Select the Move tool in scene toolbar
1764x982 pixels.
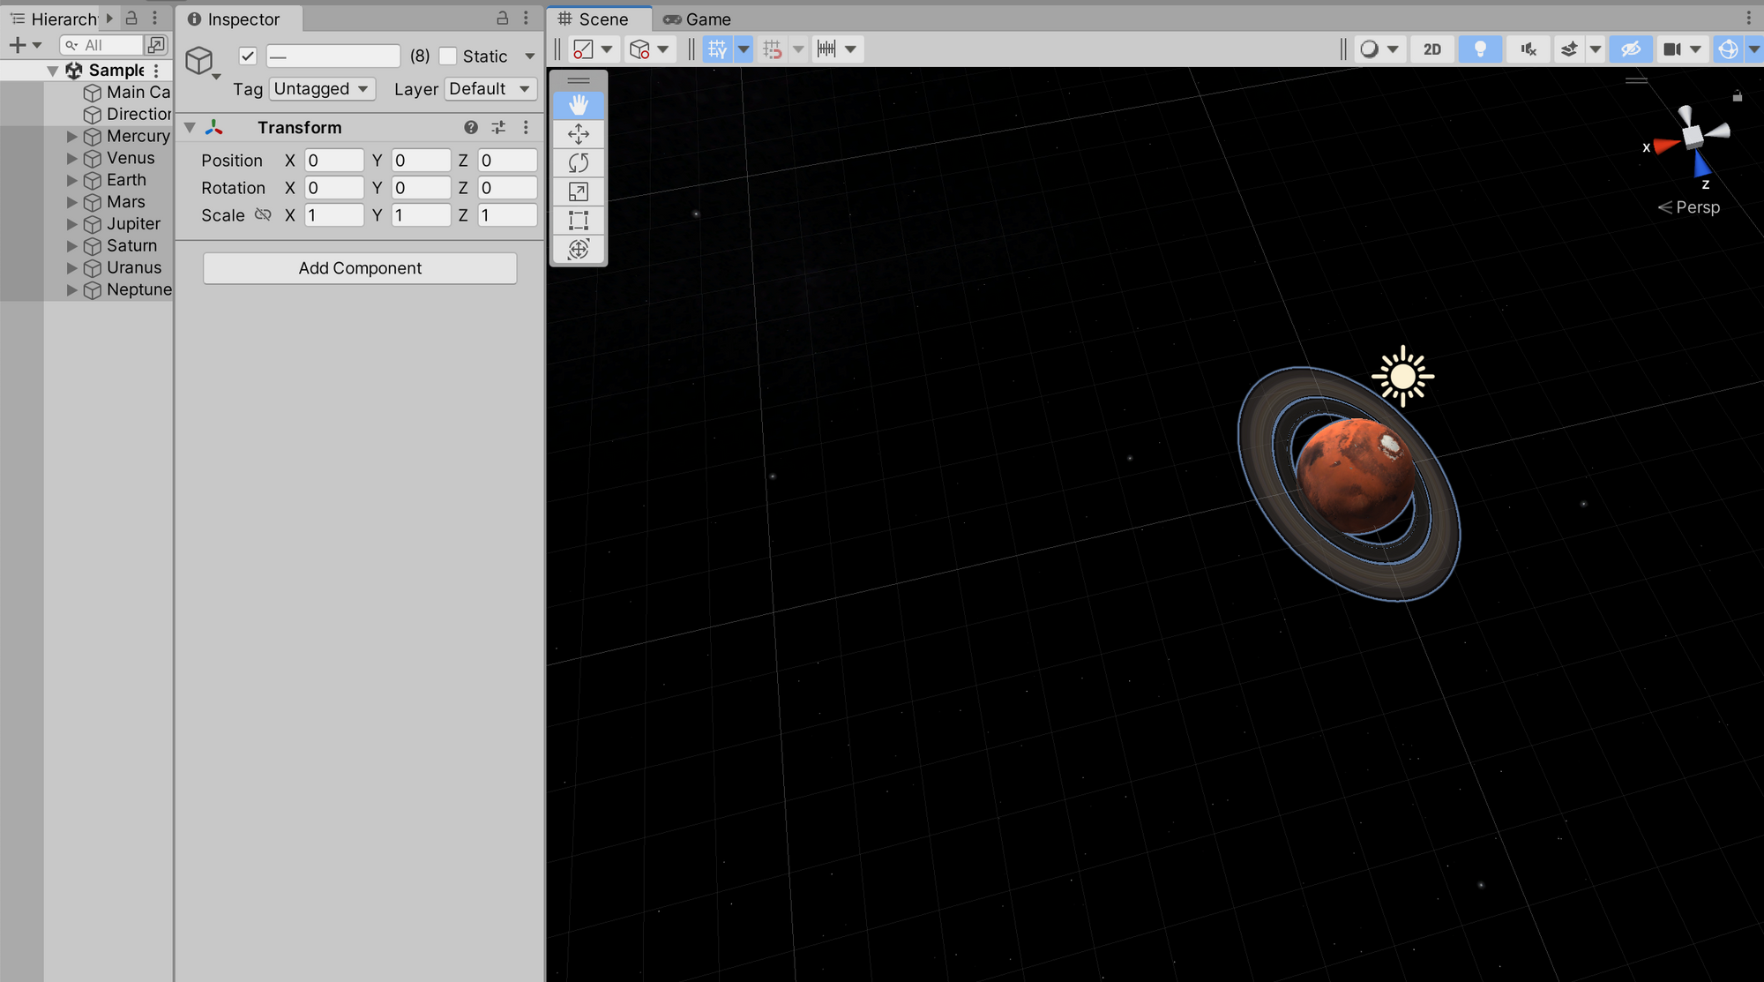coord(579,134)
